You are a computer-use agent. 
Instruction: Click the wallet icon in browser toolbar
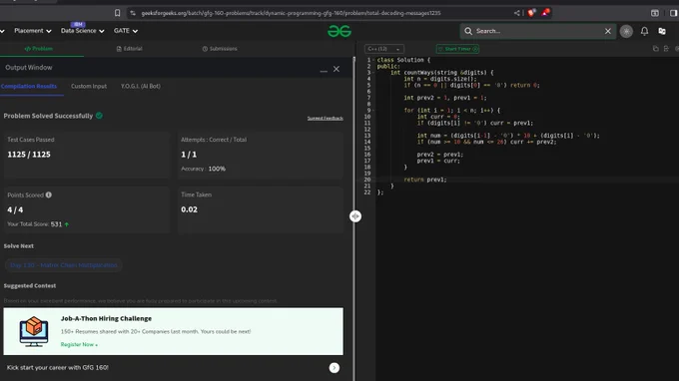655,13
